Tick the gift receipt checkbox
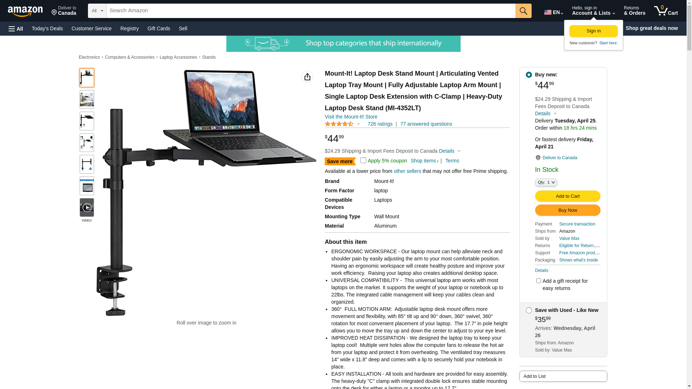 pos(538,281)
